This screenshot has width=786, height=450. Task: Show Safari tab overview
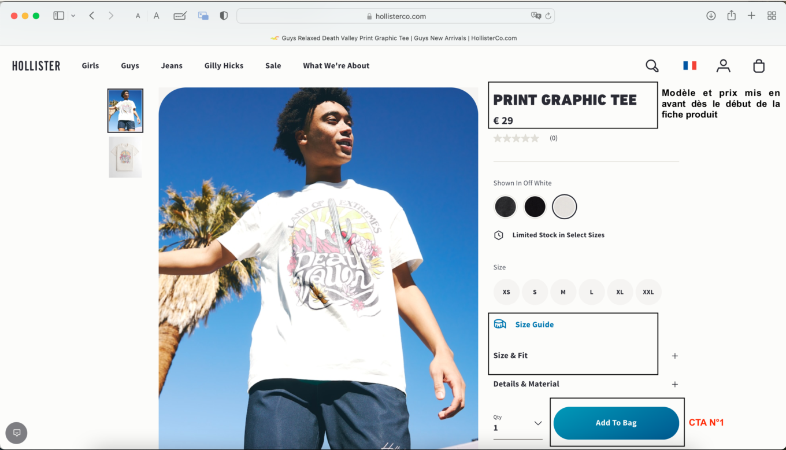772,16
